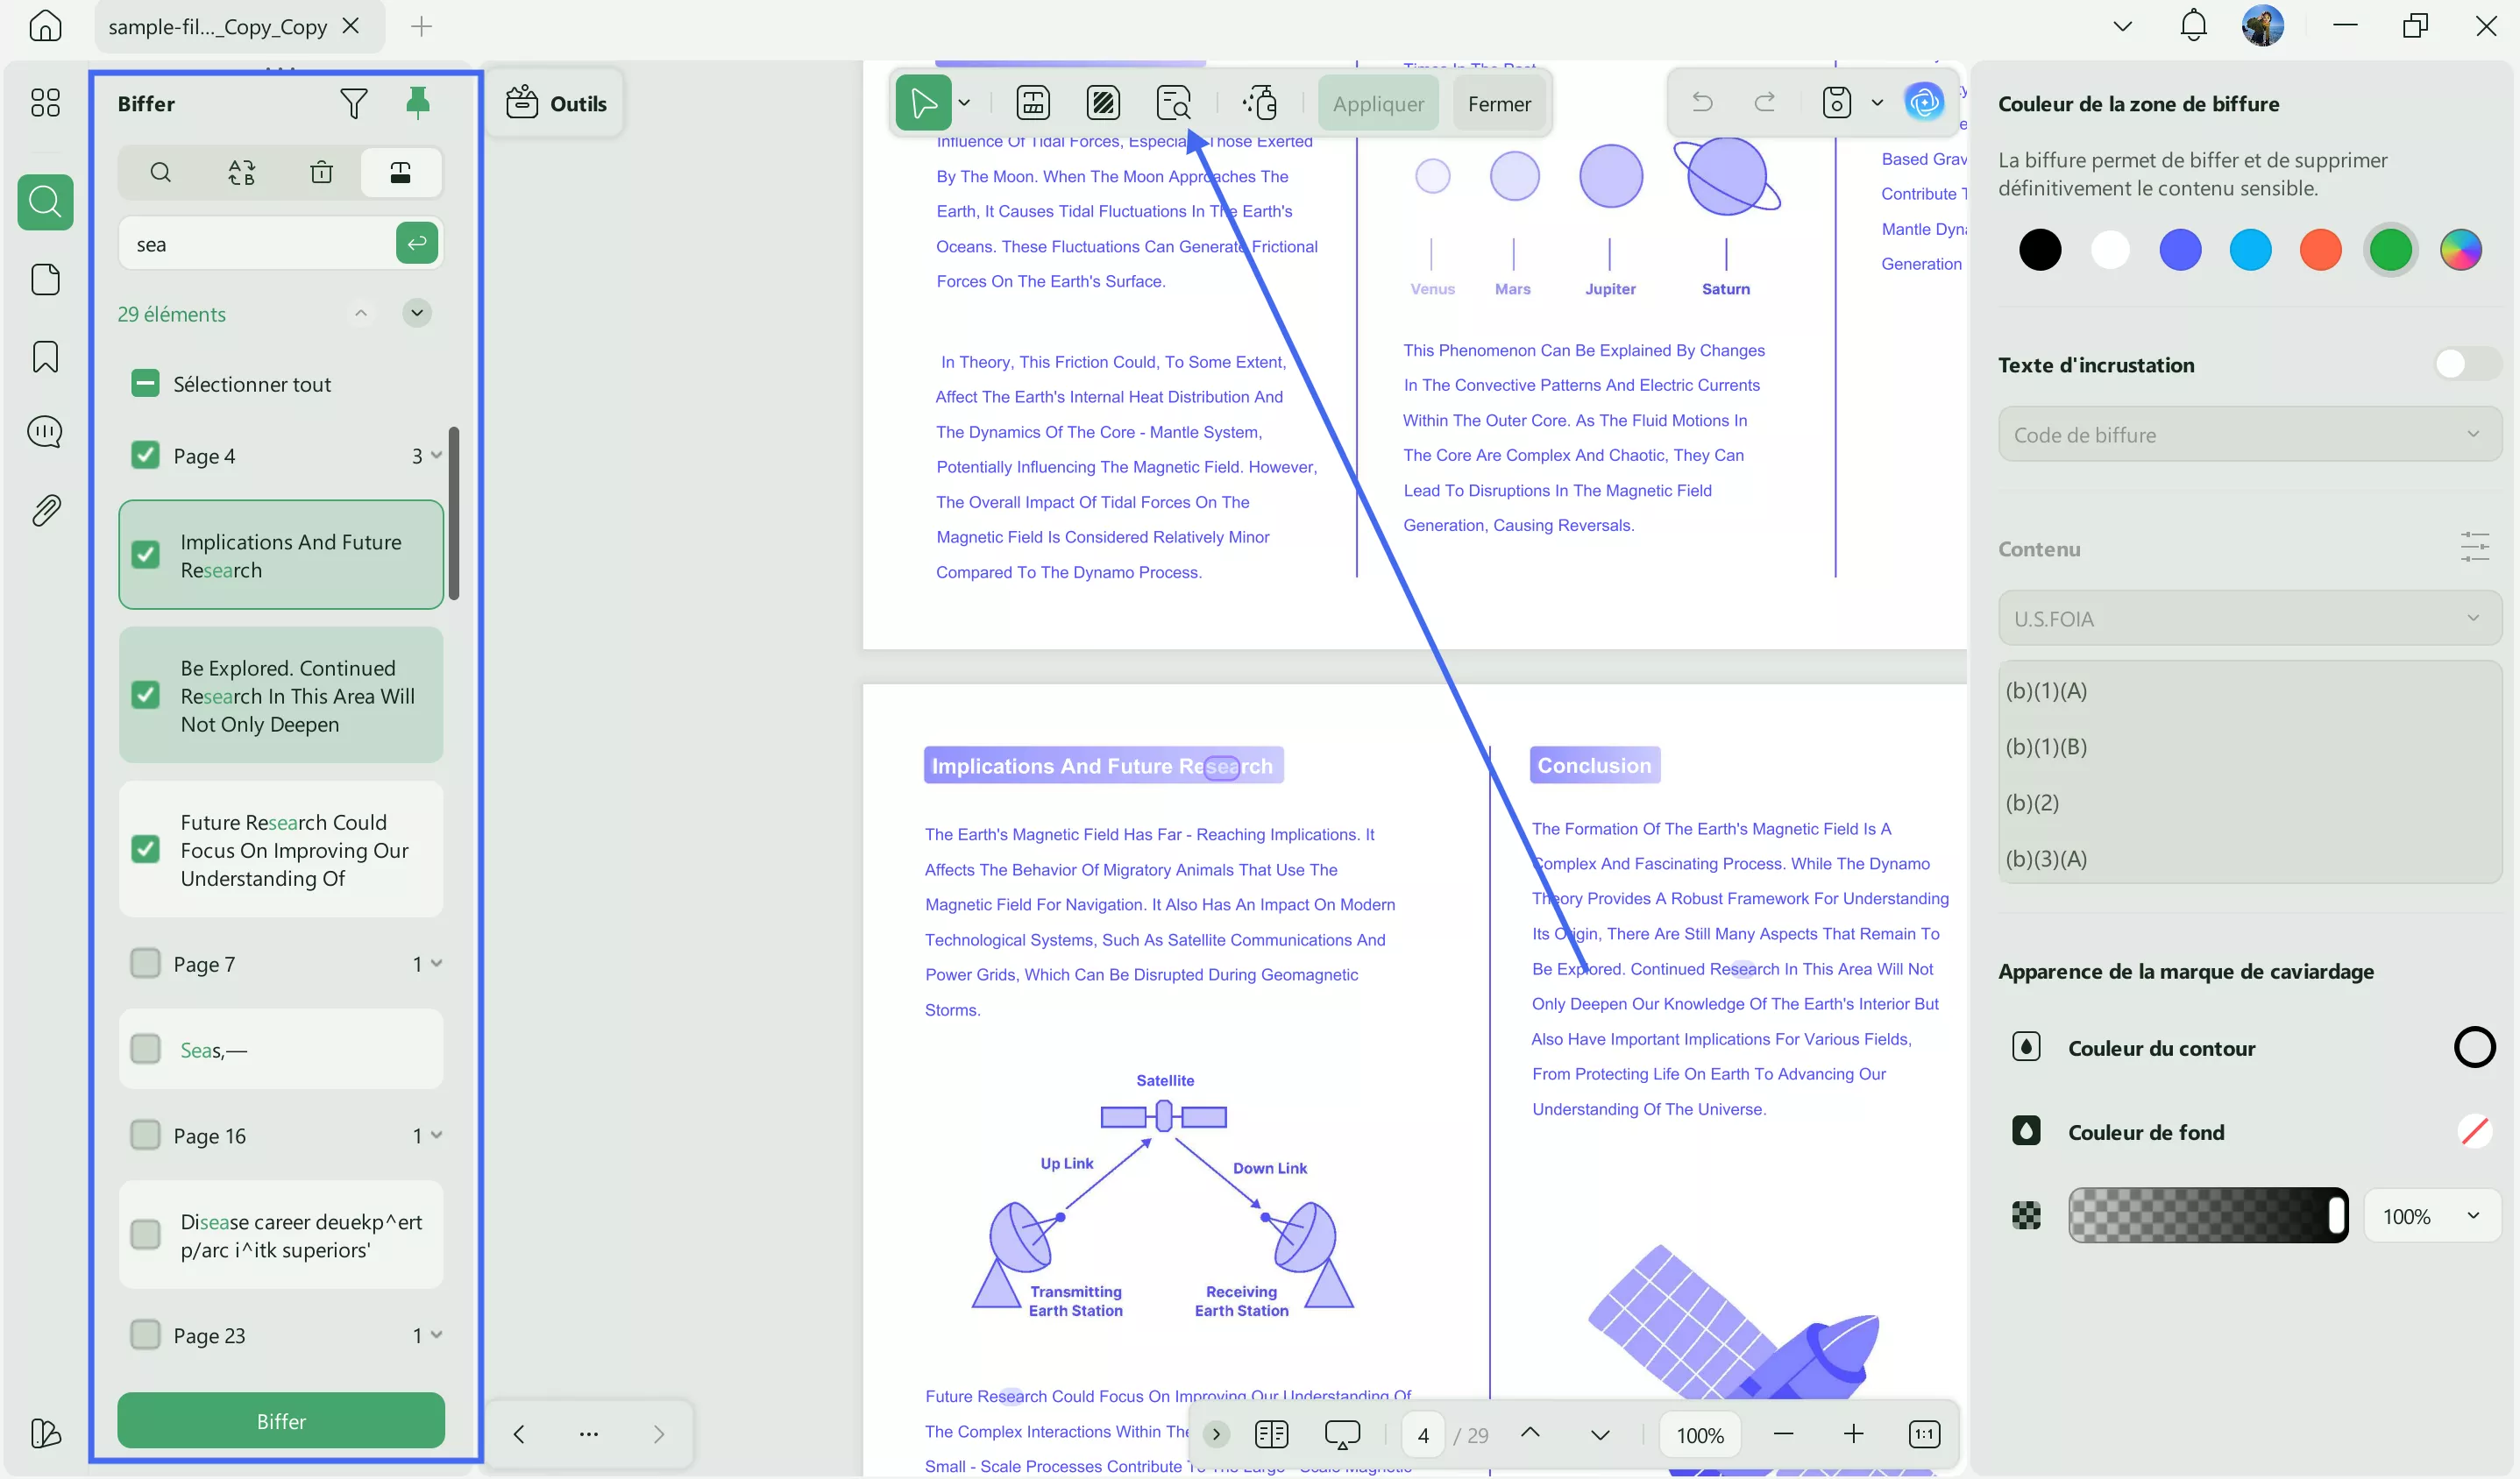2520x1479 pixels.
Task: Go to next result with down chevron
Action: click(417, 314)
